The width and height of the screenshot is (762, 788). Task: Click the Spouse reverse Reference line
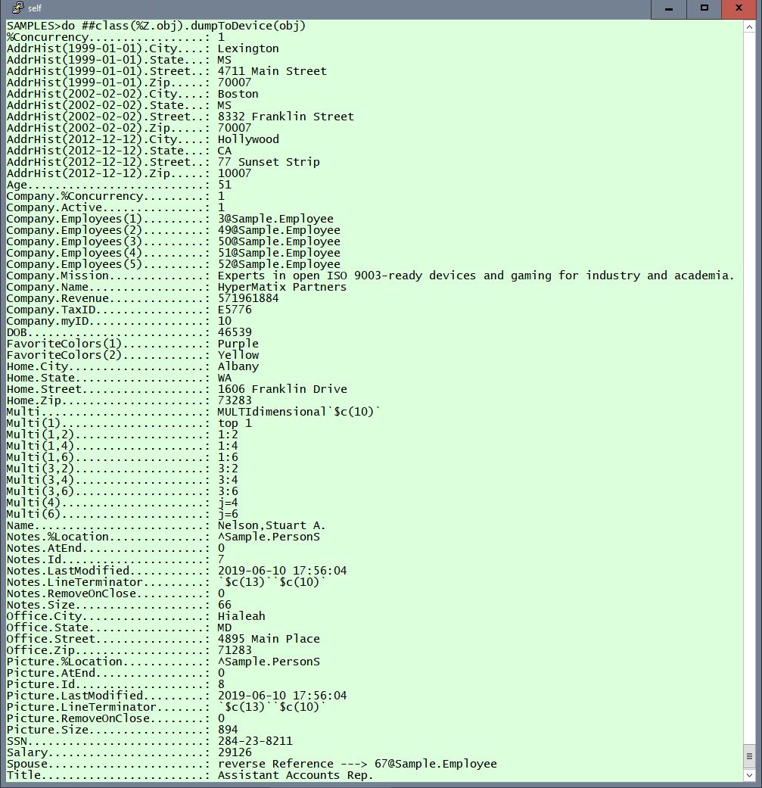click(357, 764)
